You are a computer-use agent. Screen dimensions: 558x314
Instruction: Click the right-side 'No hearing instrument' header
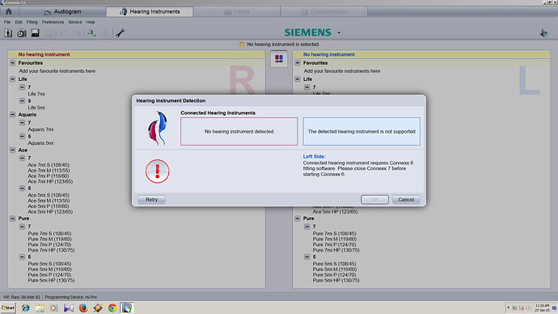329,54
